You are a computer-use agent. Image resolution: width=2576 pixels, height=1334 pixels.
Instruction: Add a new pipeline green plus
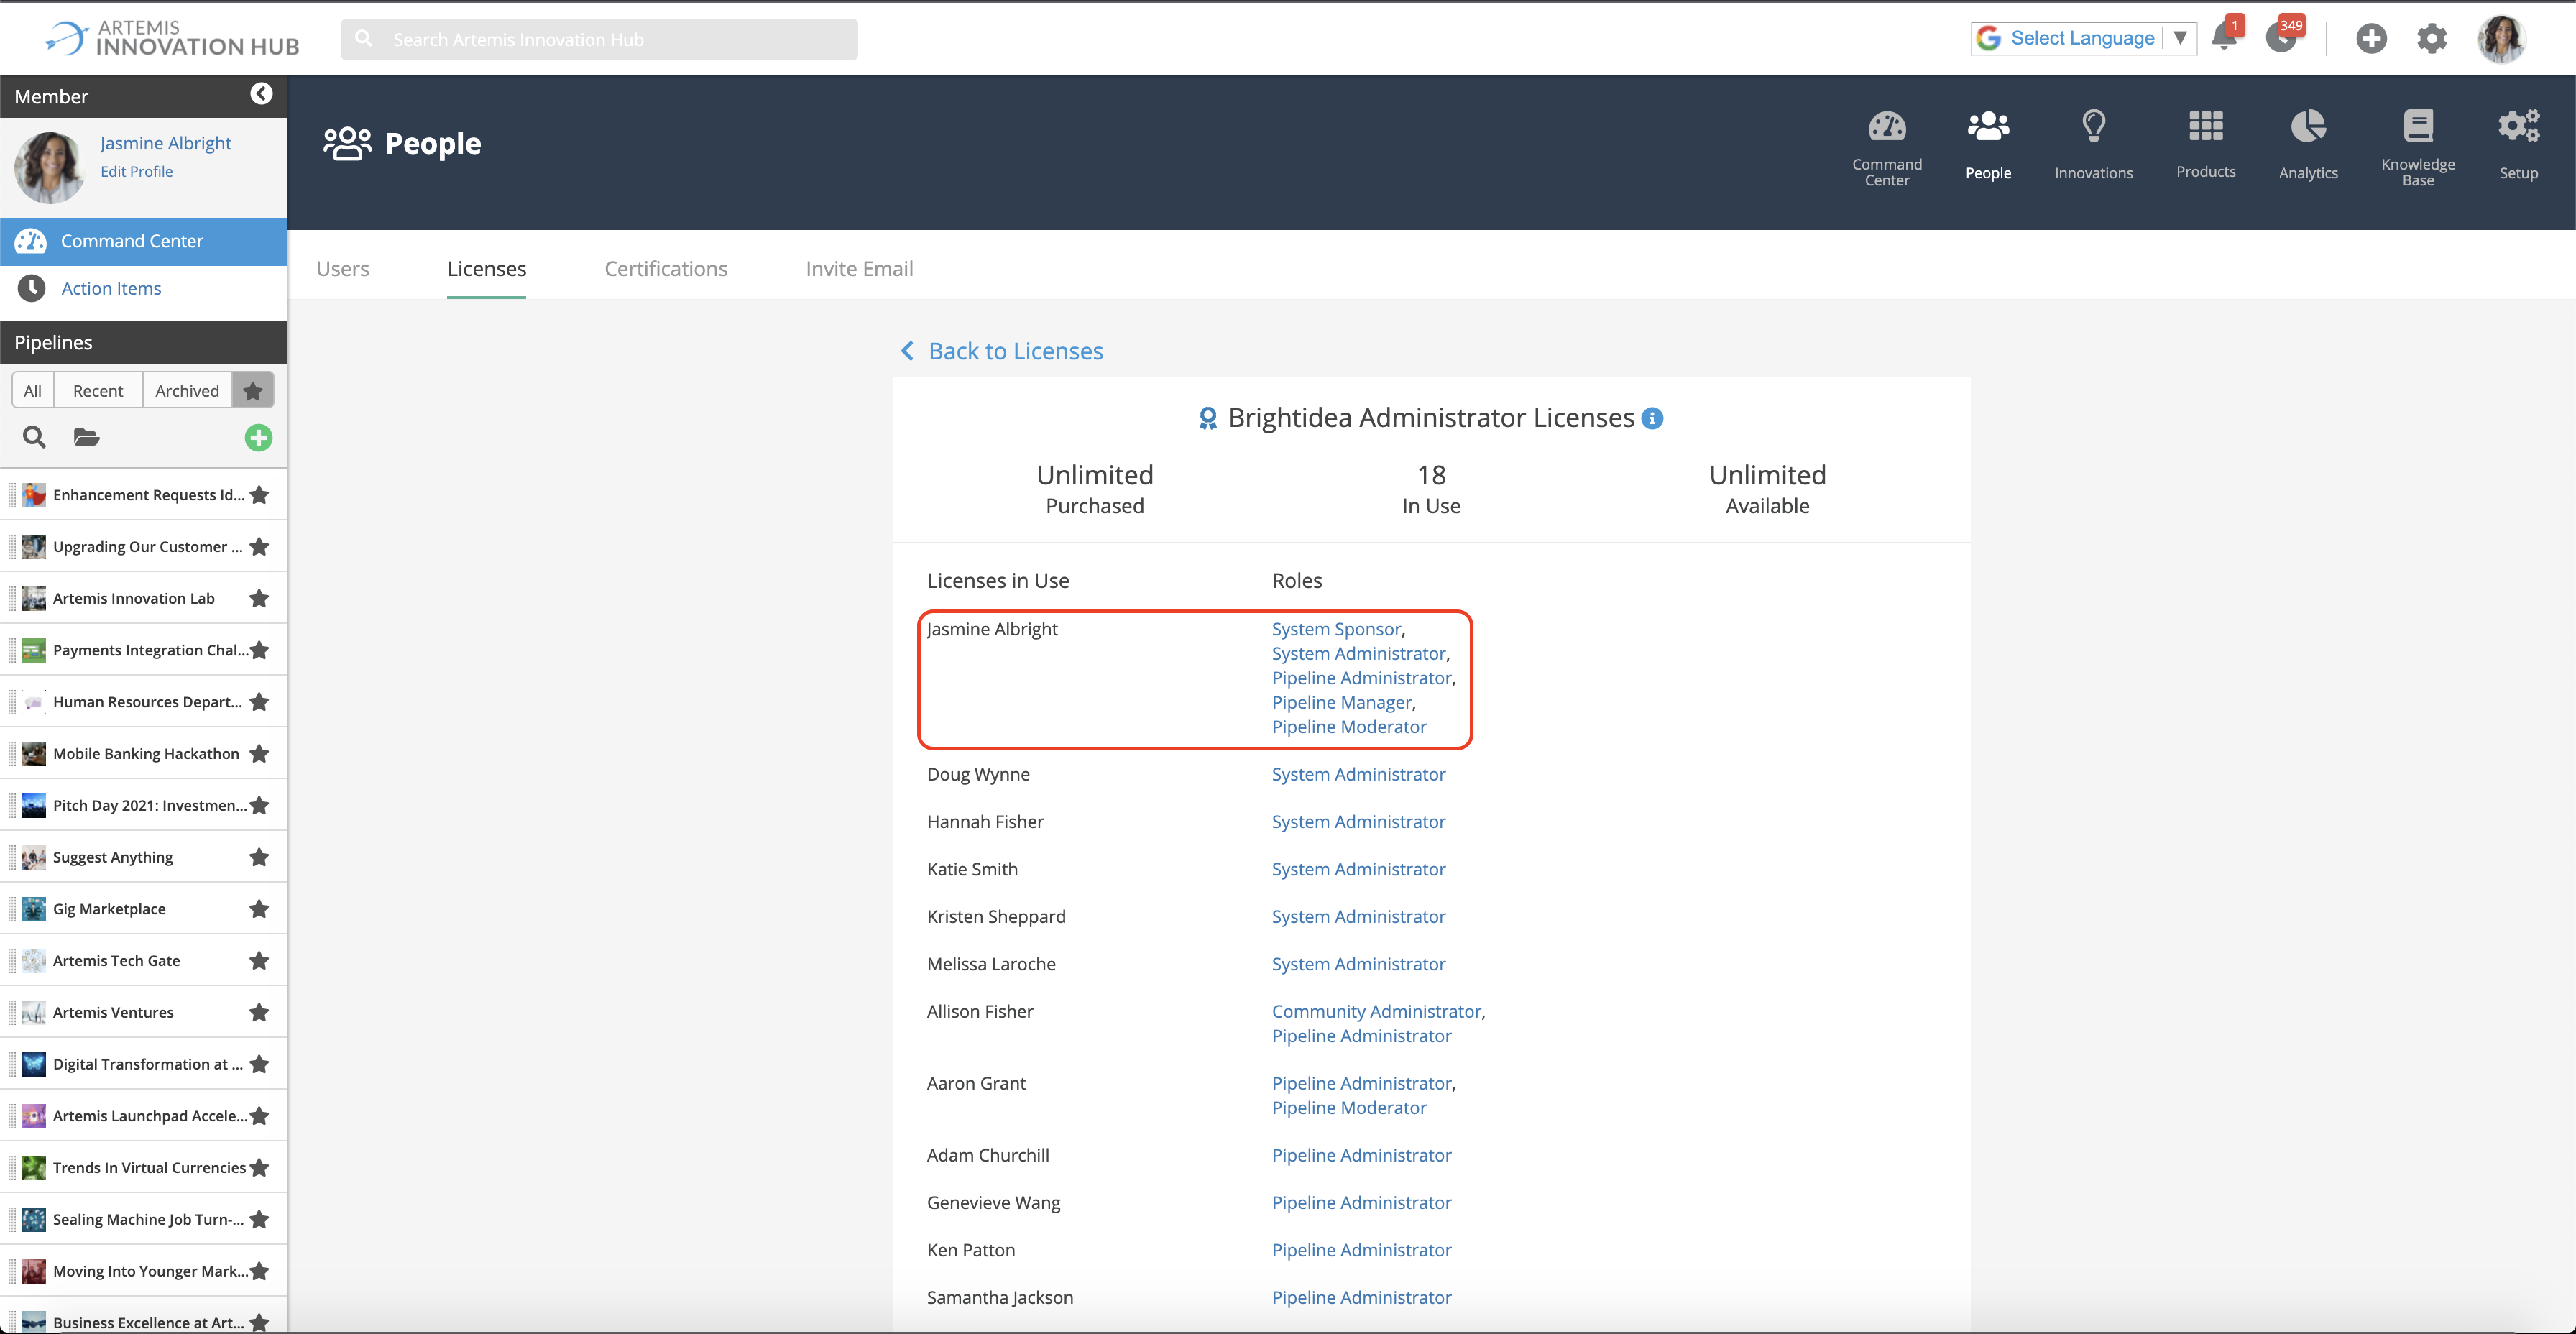pos(258,437)
